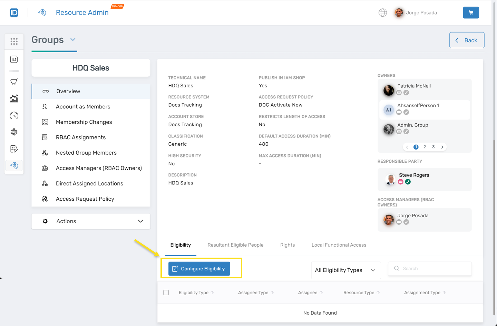Open the language globe icon
The width and height of the screenshot is (497, 326).
tap(382, 13)
